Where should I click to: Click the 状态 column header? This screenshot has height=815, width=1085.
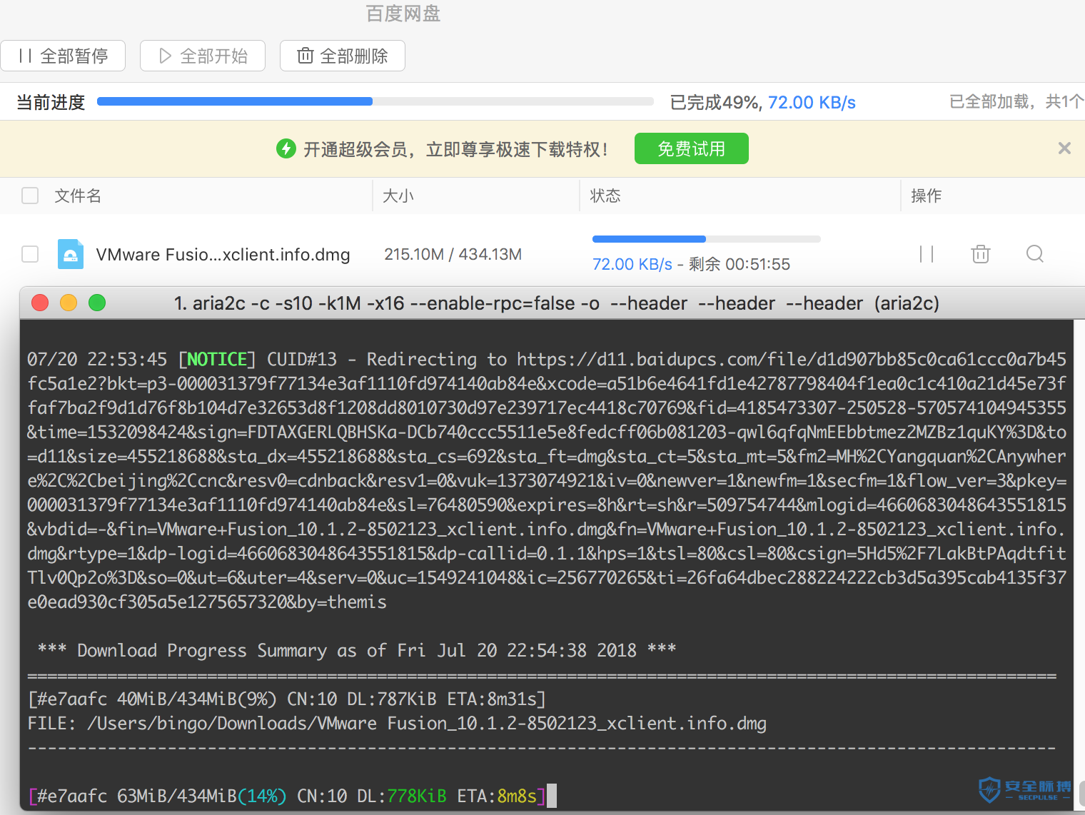(605, 196)
